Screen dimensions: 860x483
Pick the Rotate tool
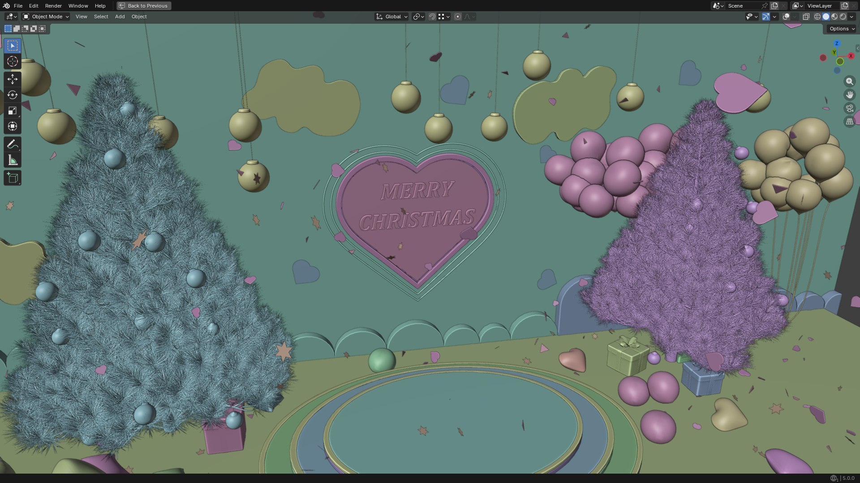[13, 95]
